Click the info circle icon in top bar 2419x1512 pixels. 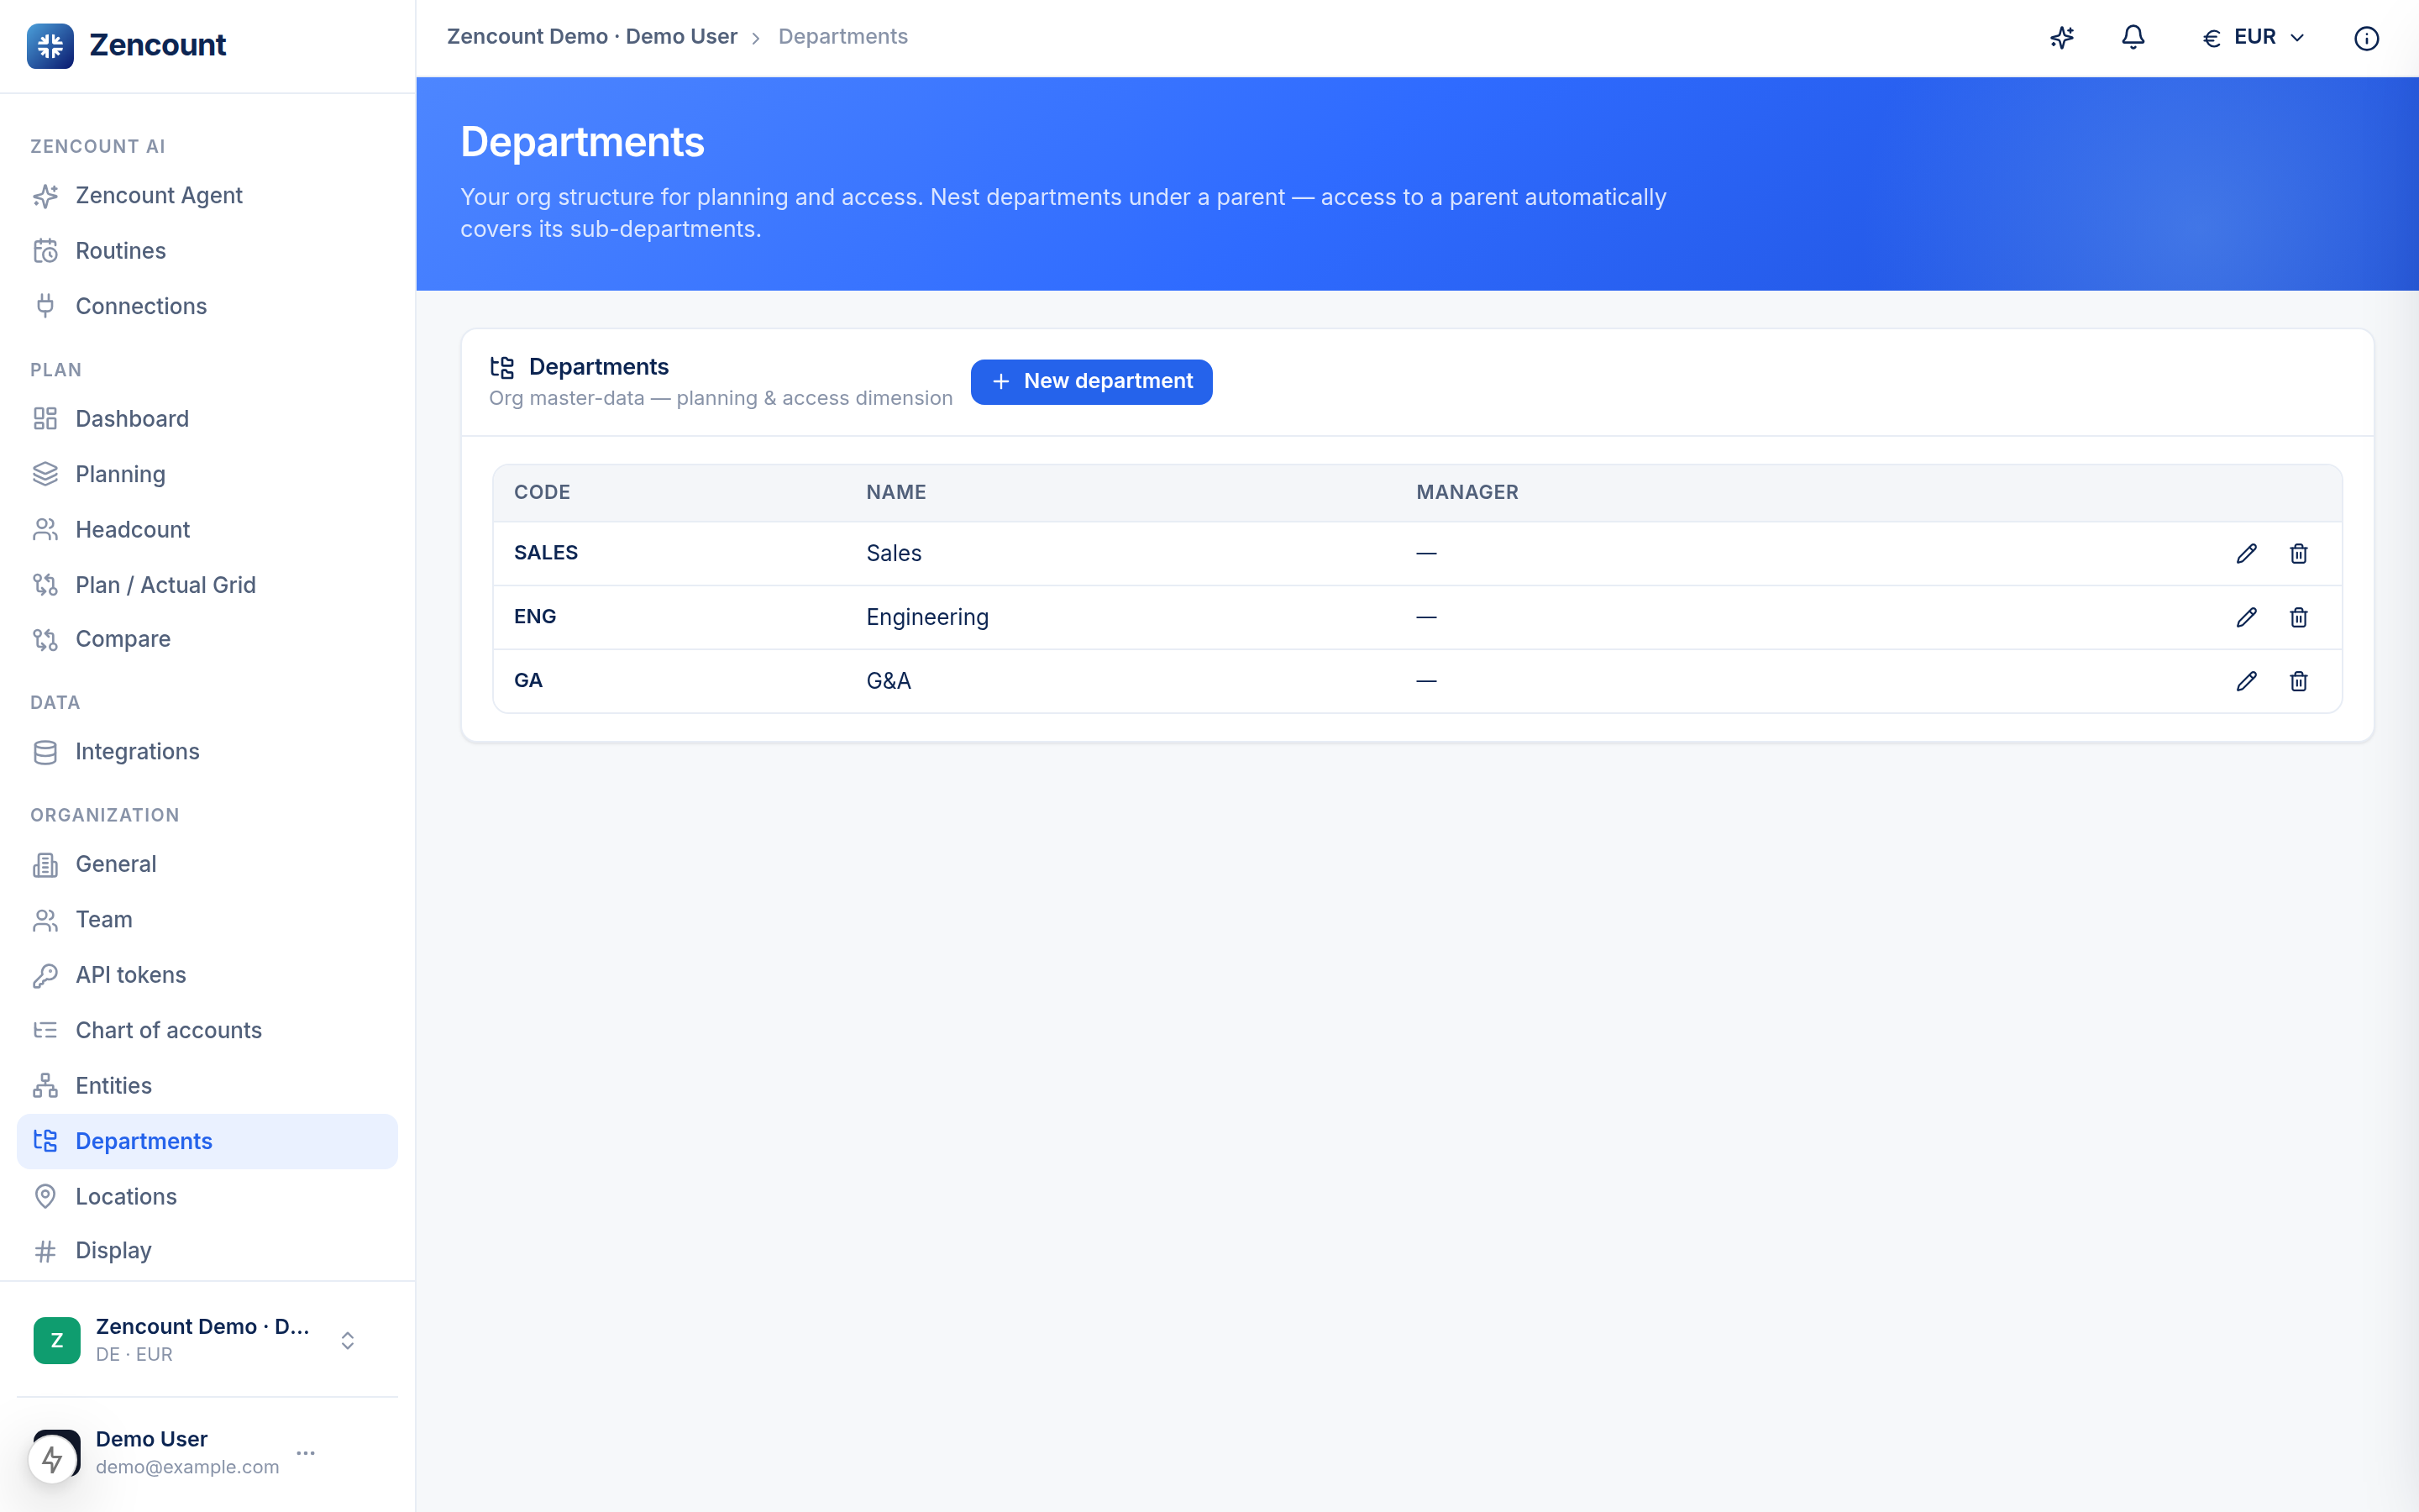(x=2366, y=38)
